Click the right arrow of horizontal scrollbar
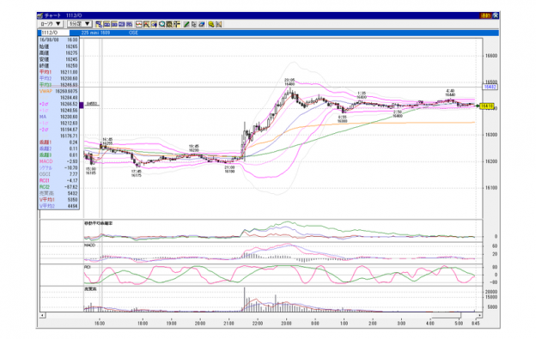 479,315
